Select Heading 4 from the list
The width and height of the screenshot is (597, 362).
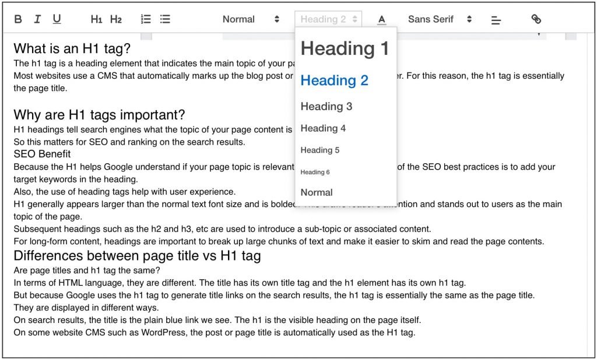pyautogui.click(x=323, y=128)
